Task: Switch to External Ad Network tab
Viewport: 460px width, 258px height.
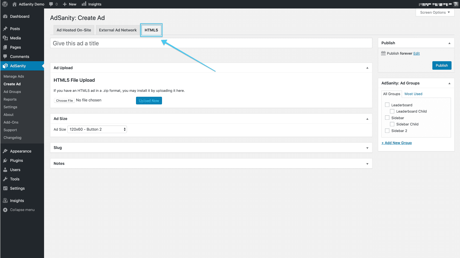Action: [x=118, y=30]
